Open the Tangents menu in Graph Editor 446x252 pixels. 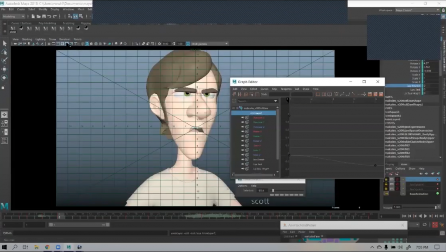click(x=286, y=89)
